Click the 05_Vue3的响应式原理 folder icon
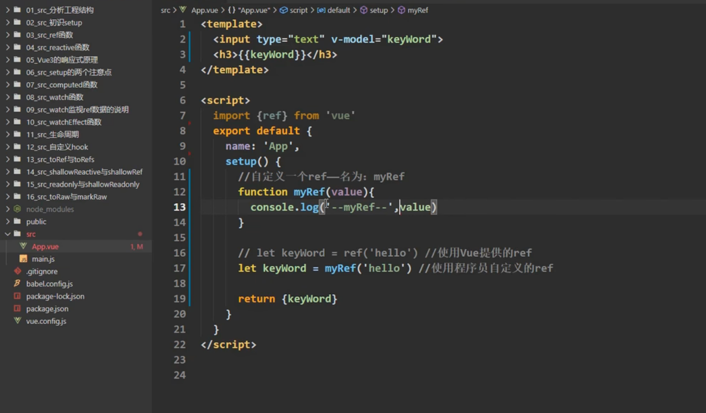Image resolution: width=706 pixels, height=413 pixels. [18, 60]
